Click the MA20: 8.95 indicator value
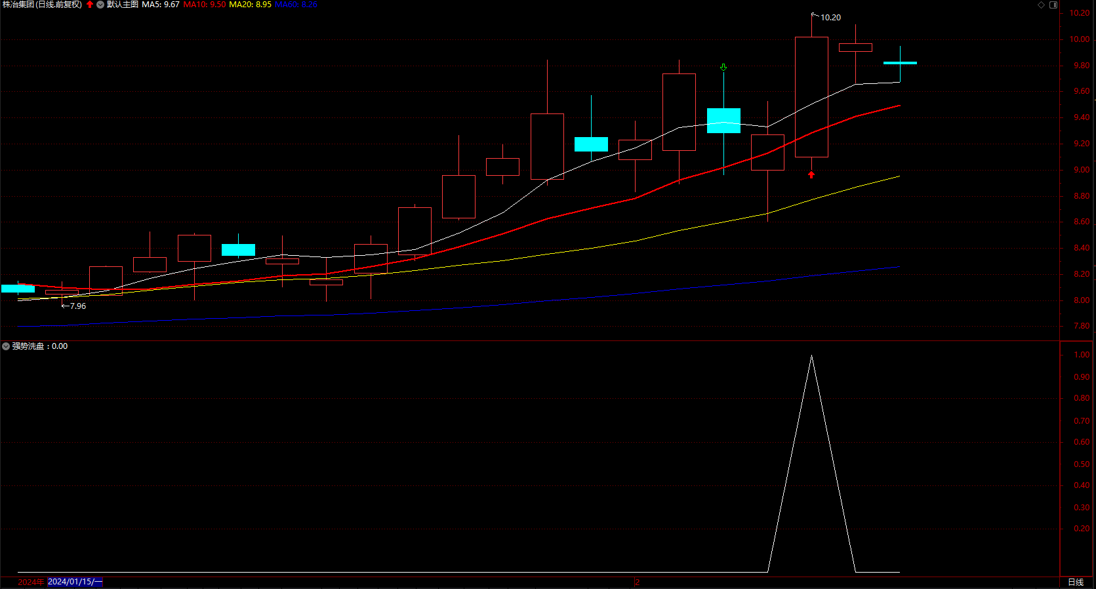The width and height of the screenshot is (1096, 589). [x=250, y=5]
